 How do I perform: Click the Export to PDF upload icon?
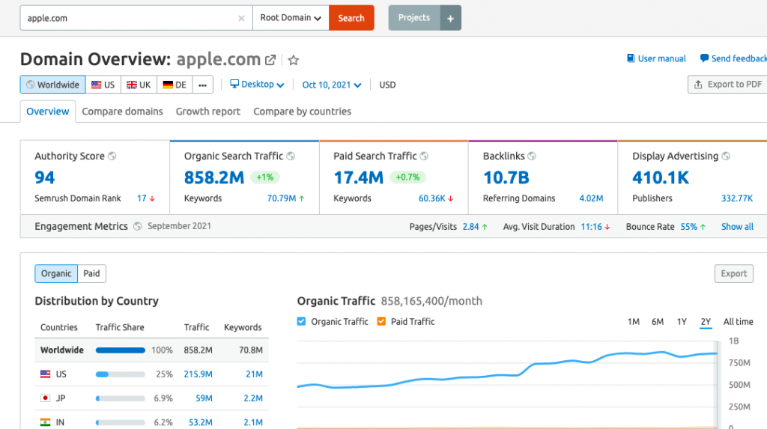(698, 84)
